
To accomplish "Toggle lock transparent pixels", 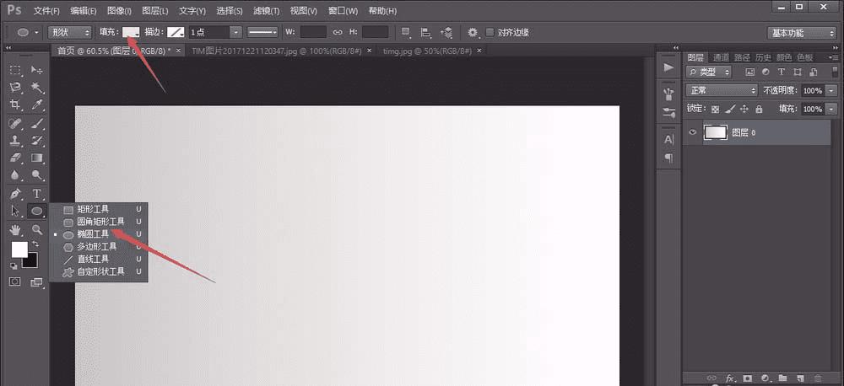I will pyautogui.click(x=715, y=109).
